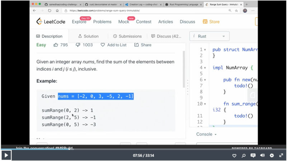Click the browser forward arrow

(42, 11)
